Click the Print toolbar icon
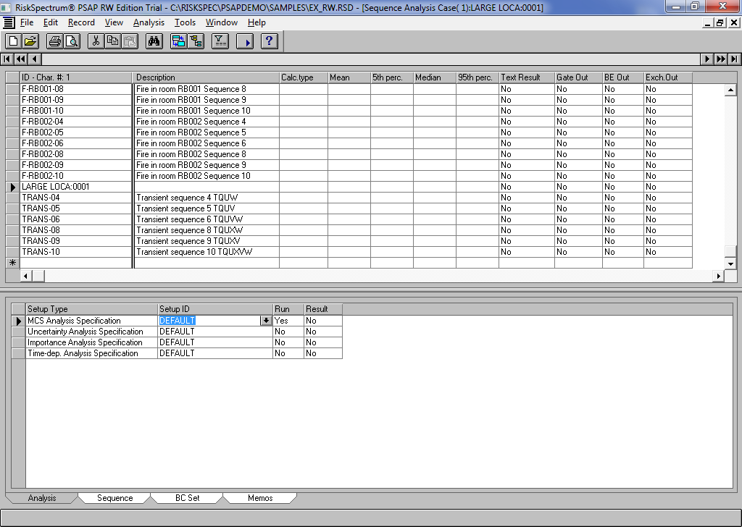This screenshot has width=742, height=527. [55, 41]
